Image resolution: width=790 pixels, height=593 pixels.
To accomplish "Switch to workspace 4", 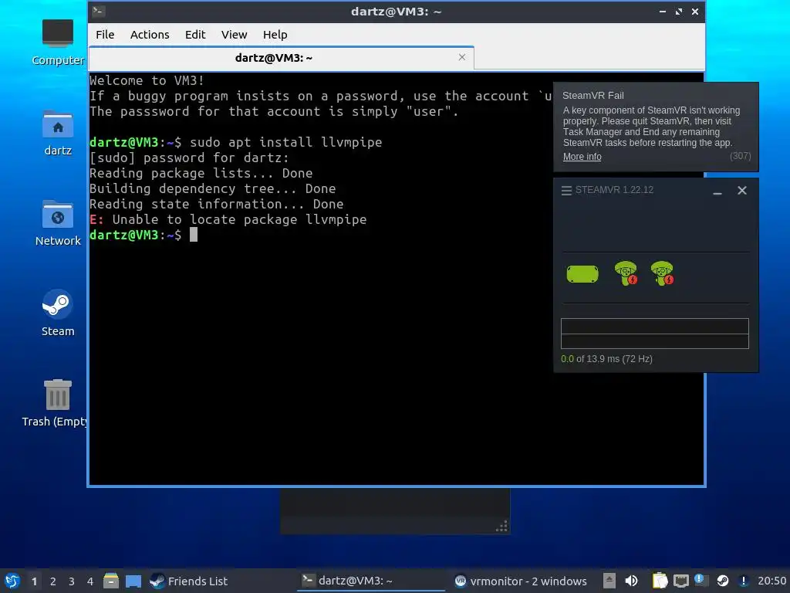I will coord(90,581).
